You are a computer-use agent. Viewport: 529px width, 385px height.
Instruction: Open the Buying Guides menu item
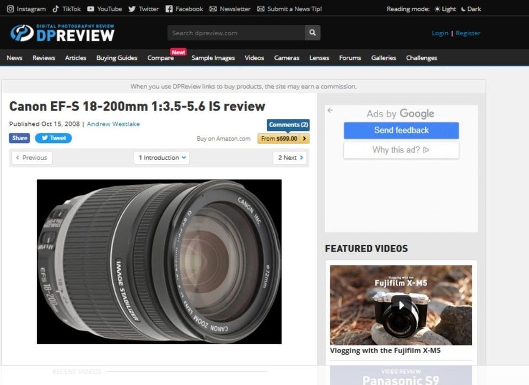(x=117, y=58)
